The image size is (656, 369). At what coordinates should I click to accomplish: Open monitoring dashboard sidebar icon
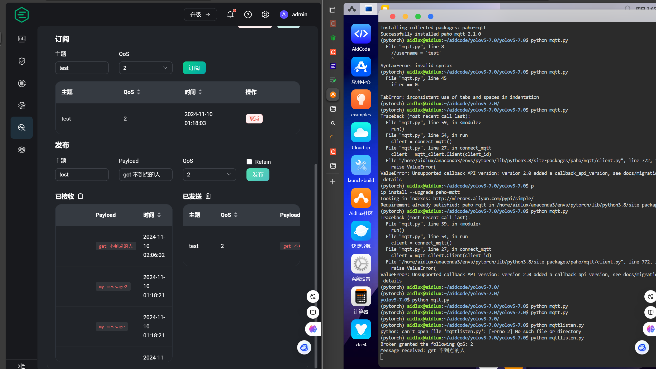[22, 39]
